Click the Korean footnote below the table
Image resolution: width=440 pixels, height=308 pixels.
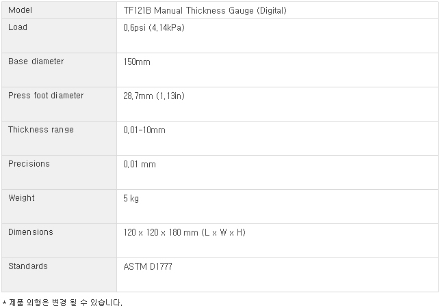pyautogui.click(x=62, y=303)
